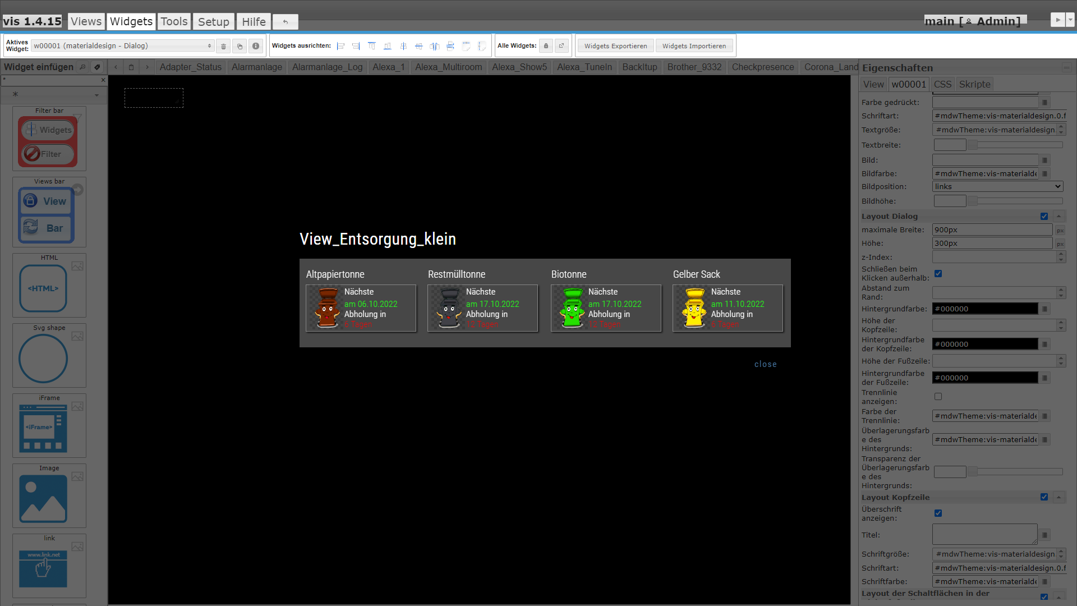The image size is (1077, 606).
Task: Delete active widget via trash icon
Action: pyautogui.click(x=223, y=46)
